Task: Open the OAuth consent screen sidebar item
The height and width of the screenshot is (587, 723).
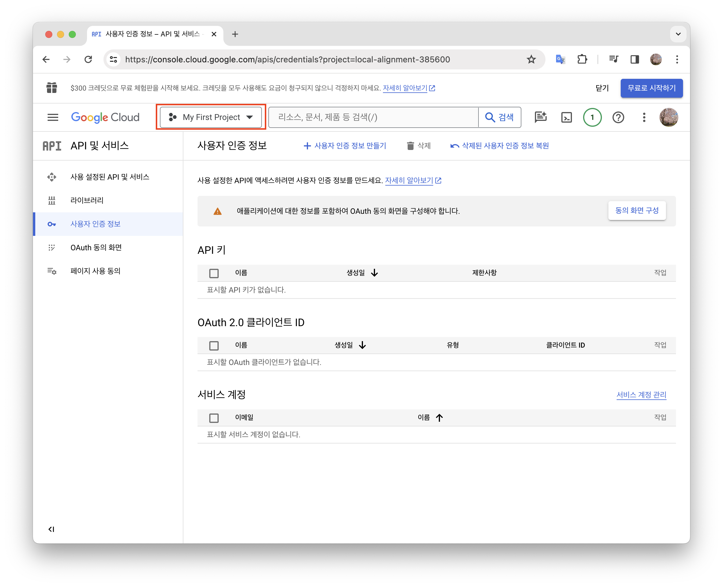Action: (96, 248)
